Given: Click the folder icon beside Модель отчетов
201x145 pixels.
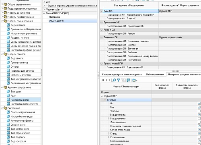Looking at the screenshot, I should [5, 54].
